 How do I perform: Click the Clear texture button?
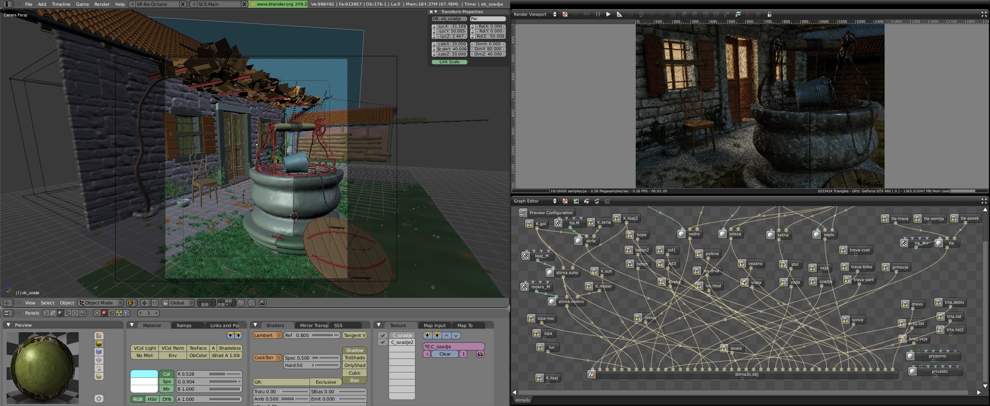coord(445,354)
